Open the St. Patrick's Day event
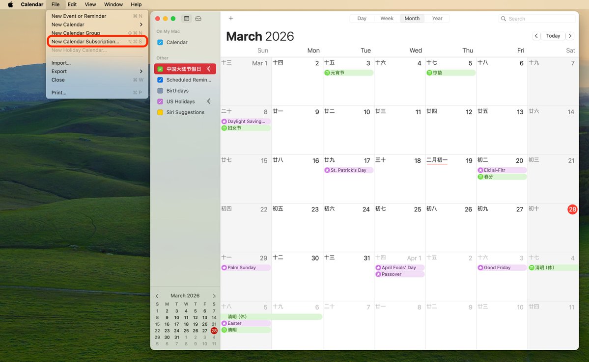589x362 pixels. (x=349, y=170)
